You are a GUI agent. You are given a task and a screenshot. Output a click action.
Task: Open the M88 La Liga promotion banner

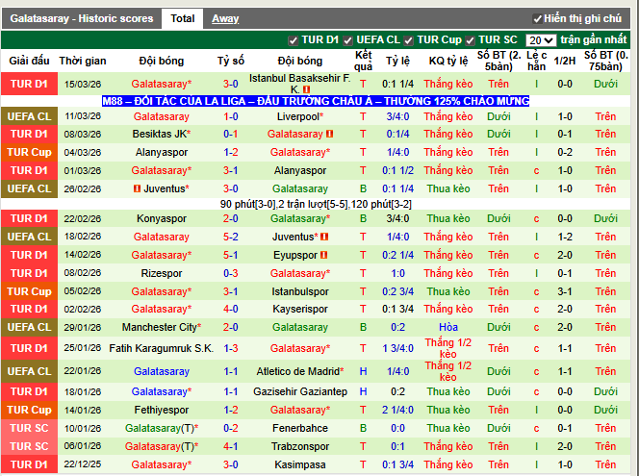point(316,101)
